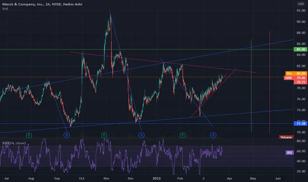Click the Vol indicator label

point(5,9)
